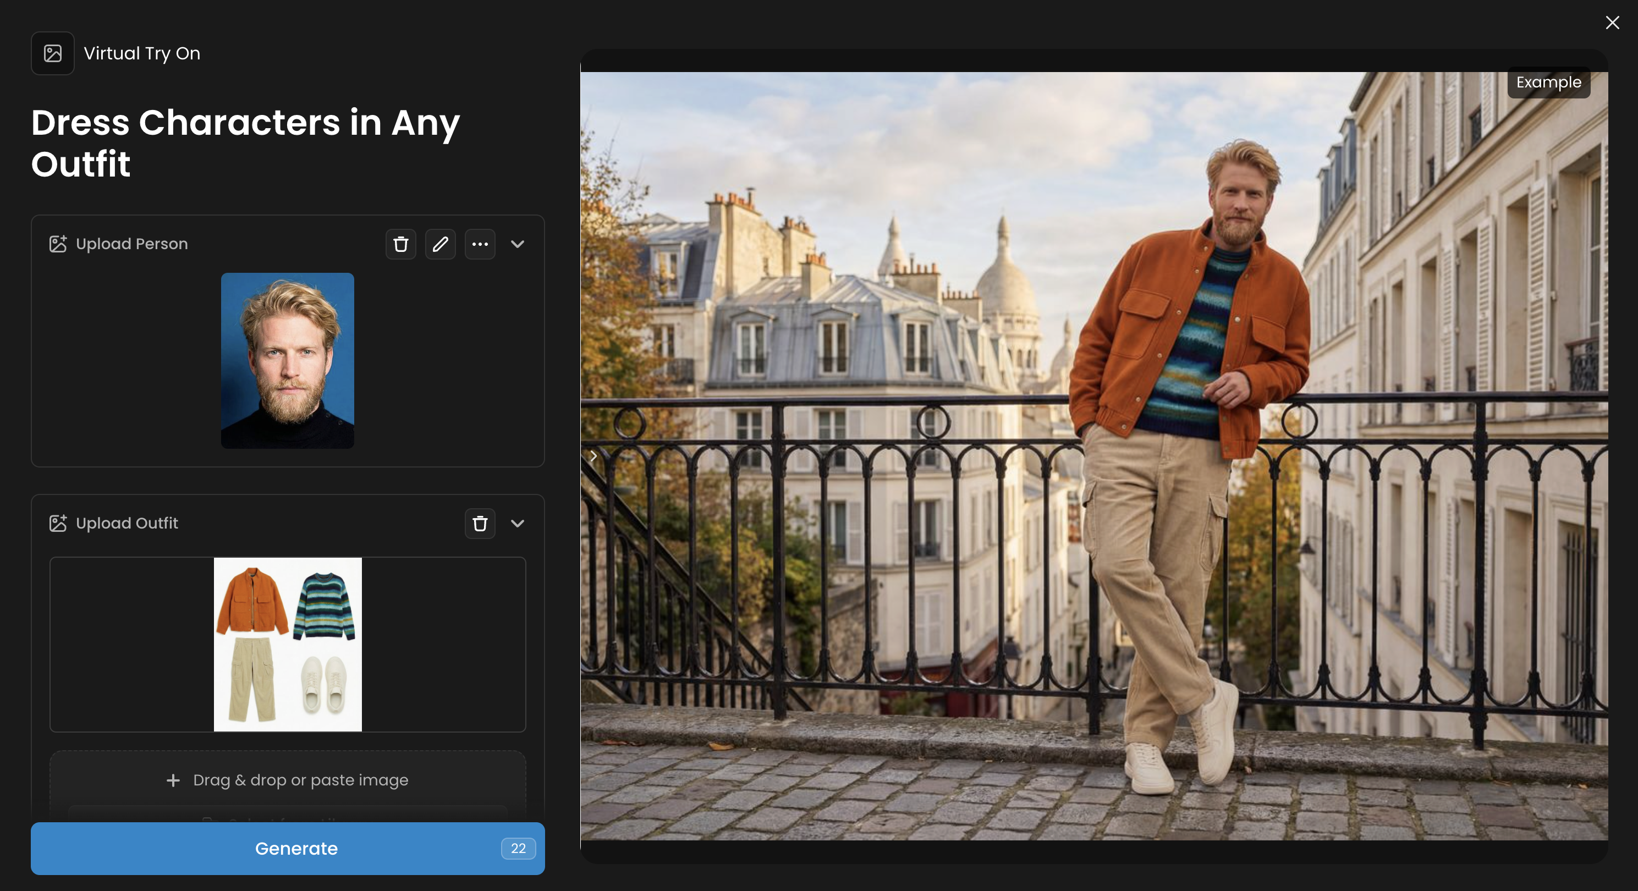Collapse the Upload Person section

coord(518,244)
